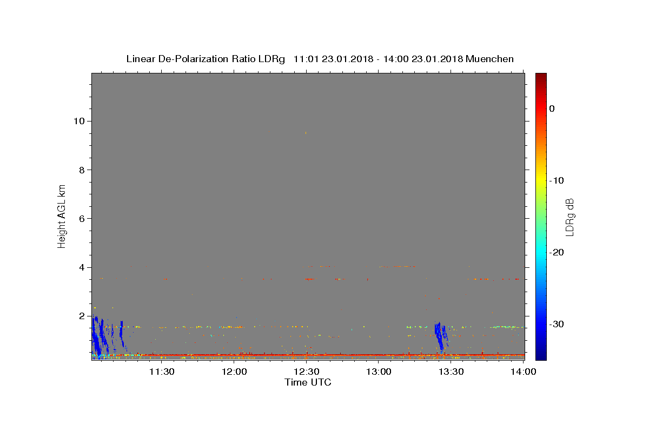
Task: Click the 11:30 time tick label
Action: 162,372
